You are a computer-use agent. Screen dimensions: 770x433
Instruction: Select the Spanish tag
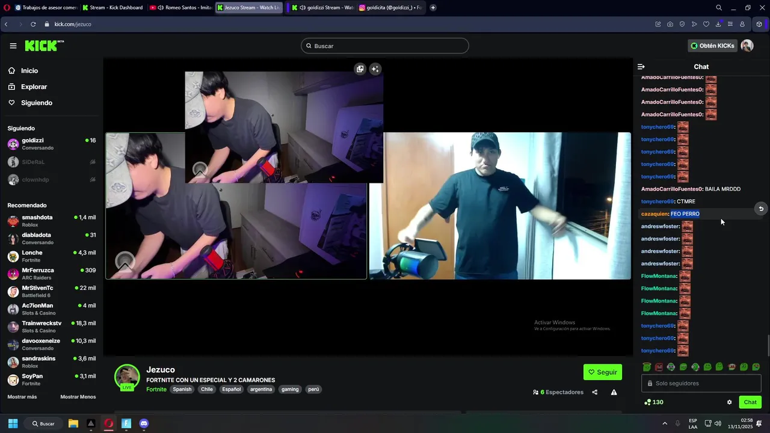(x=182, y=389)
